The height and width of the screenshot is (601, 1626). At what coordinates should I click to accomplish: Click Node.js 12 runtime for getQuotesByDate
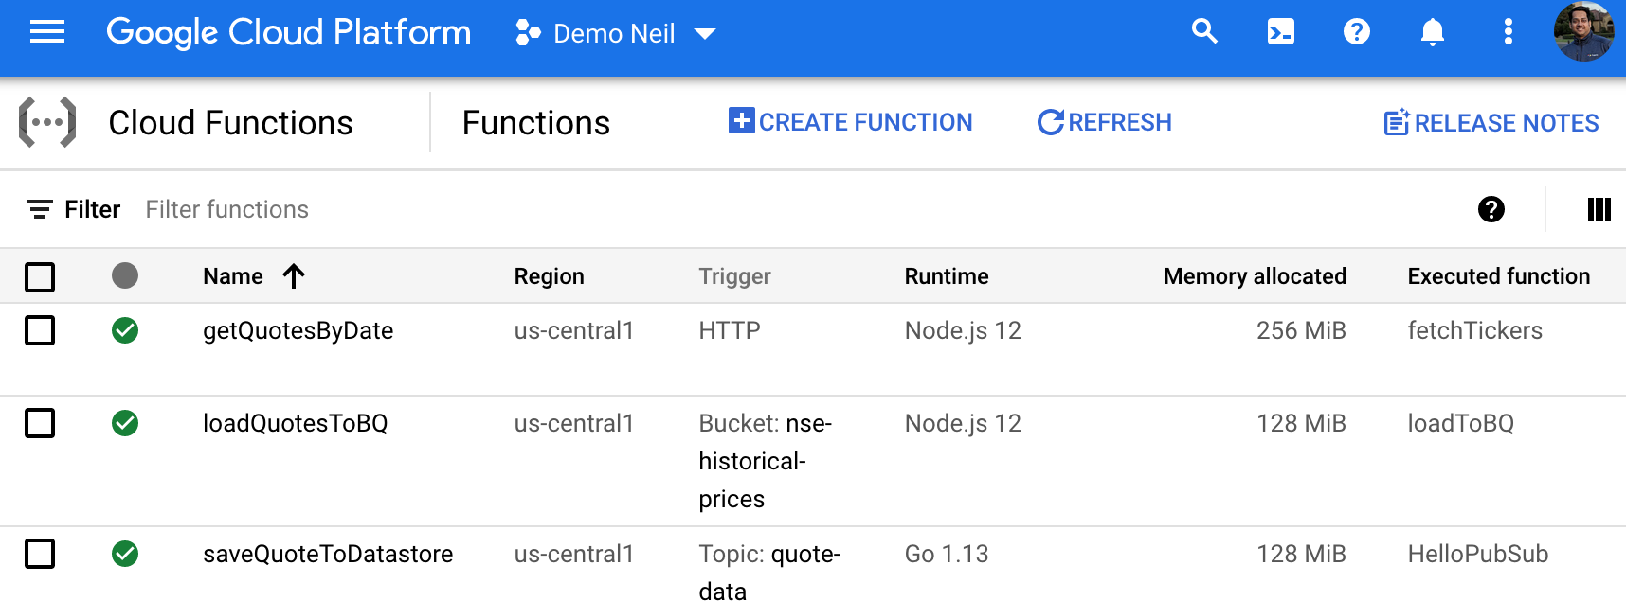pos(963,330)
